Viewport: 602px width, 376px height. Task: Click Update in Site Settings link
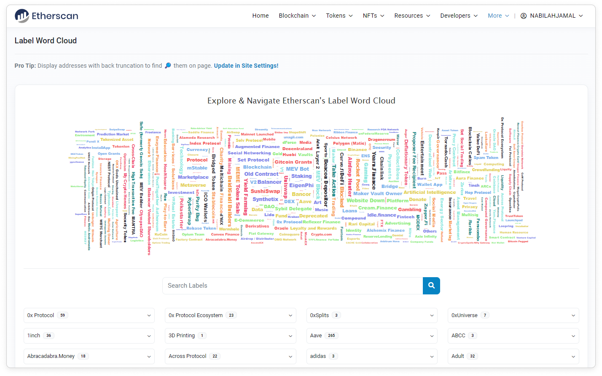tap(246, 66)
